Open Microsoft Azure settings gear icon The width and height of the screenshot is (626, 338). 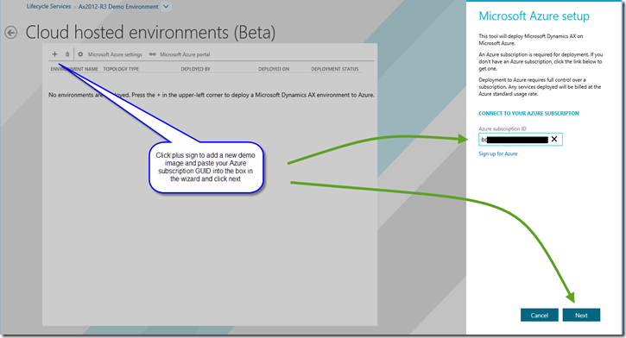(80, 54)
